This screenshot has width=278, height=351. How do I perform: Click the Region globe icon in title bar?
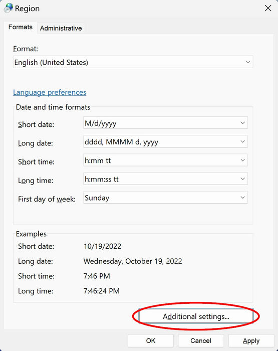9,9
